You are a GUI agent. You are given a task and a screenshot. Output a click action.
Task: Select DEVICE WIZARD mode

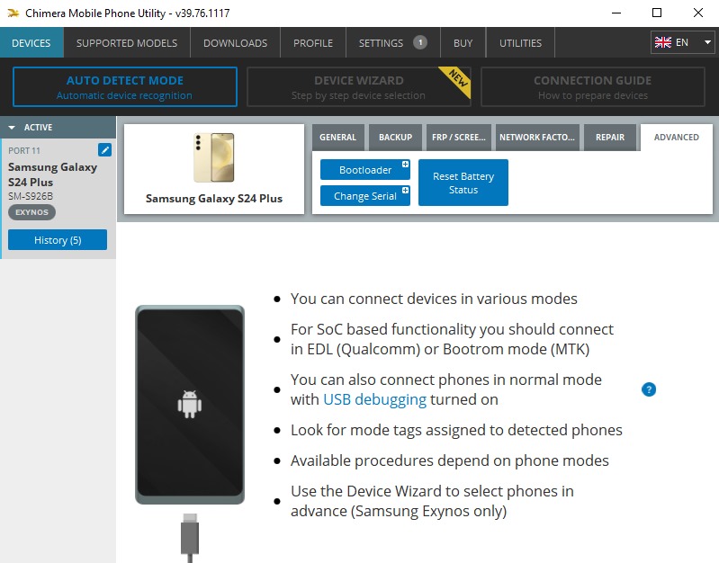pos(358,86)
